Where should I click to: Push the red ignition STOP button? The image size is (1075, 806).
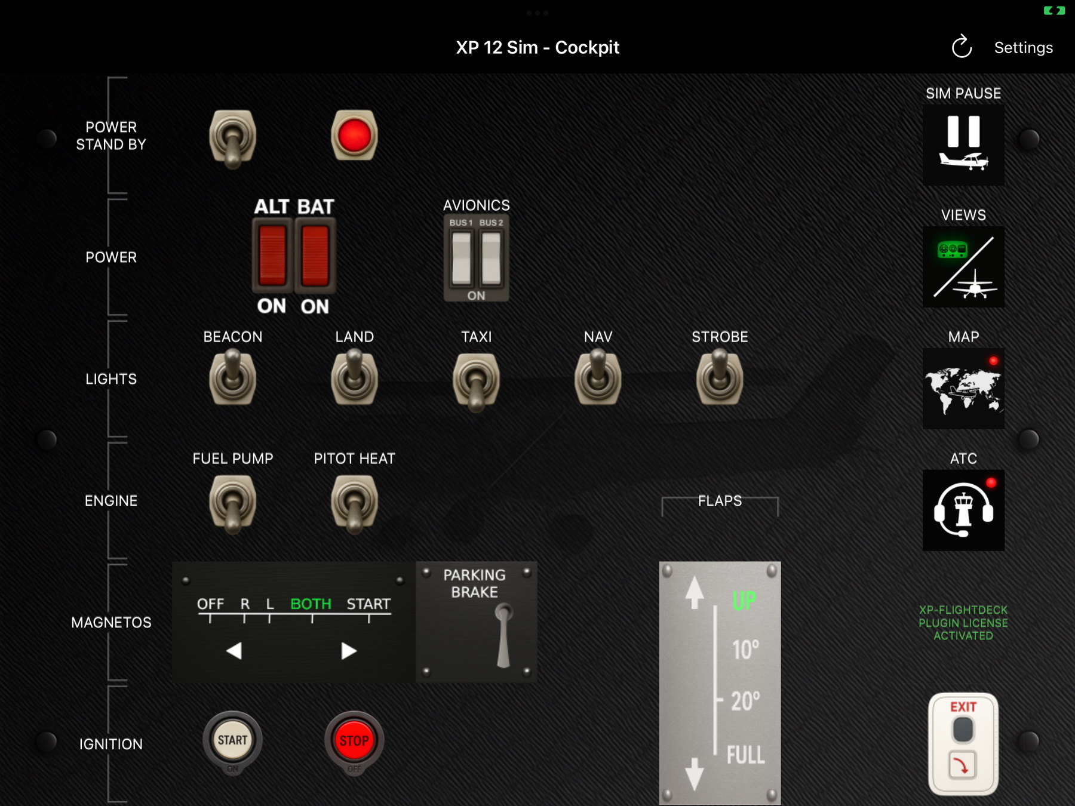click(x=354, y=742)
